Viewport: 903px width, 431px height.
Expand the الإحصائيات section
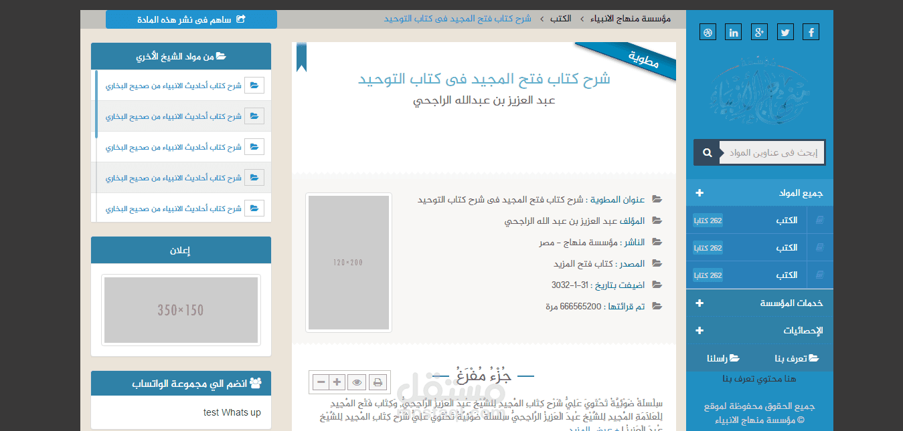click(760, 331)
